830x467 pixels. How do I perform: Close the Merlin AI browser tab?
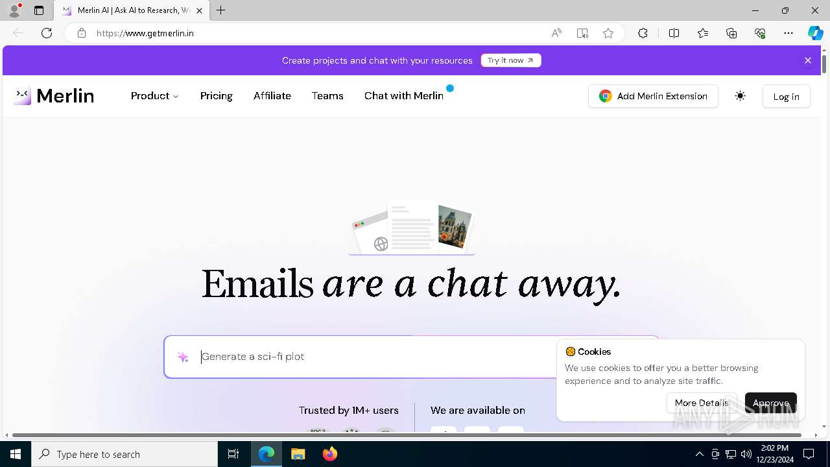click(199, 10)
